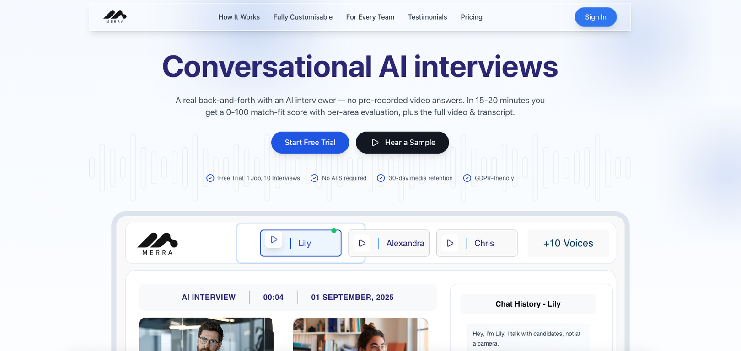This screenshot has height=351, width=741.
Task: Navigate to For Every Team
Action: (x=370, y=17)
